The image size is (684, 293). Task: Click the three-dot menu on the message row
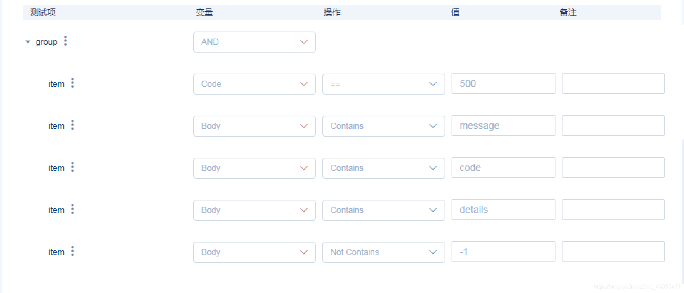point(72,125)
